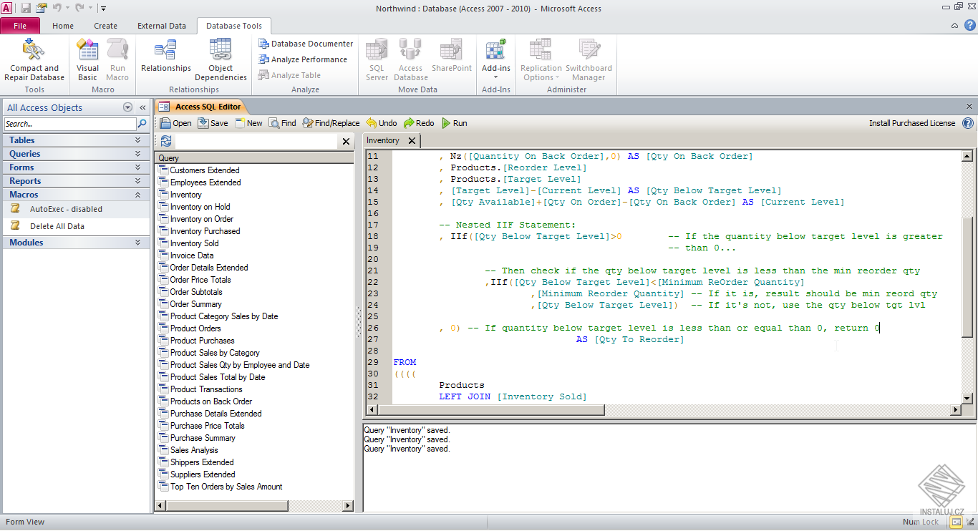Image resolution: width=978 pixels, height=531 pixels.
Task: Click the SQL editor vertical scrollbar down arrow
Action: pos(967,398)
